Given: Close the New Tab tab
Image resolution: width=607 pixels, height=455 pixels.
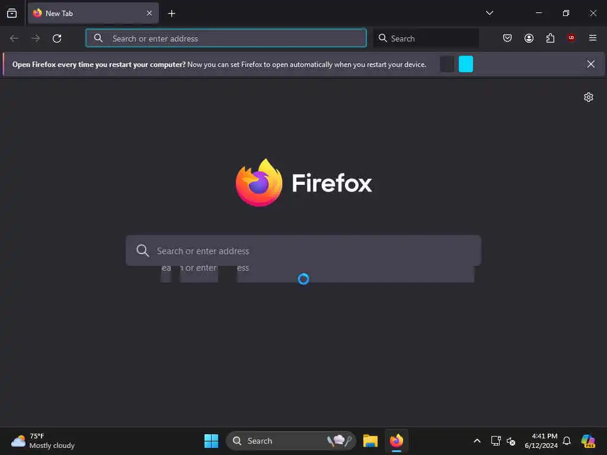Looking at the screenshot, I should pyautogui.click(x=149, y=13).
